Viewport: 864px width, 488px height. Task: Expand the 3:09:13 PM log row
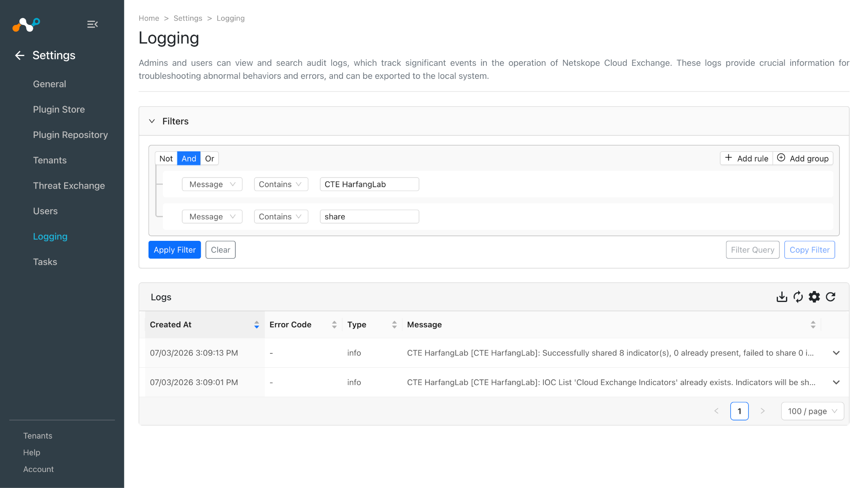(x=836, y=353)
